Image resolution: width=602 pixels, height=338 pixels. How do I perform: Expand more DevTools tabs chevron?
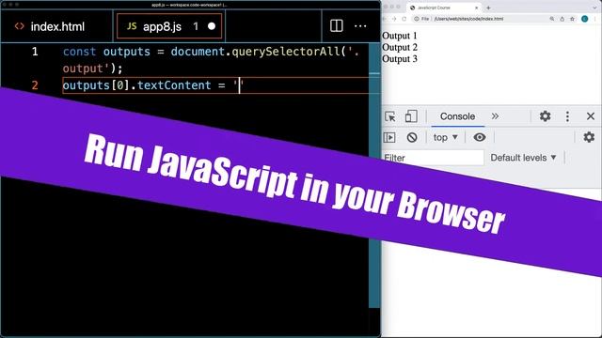pos(495,116)
